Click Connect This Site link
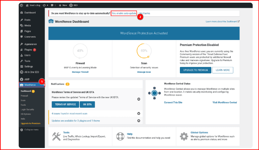 173,102
